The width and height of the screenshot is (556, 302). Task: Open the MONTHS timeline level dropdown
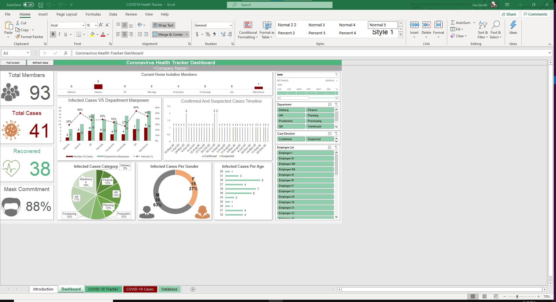331,81
